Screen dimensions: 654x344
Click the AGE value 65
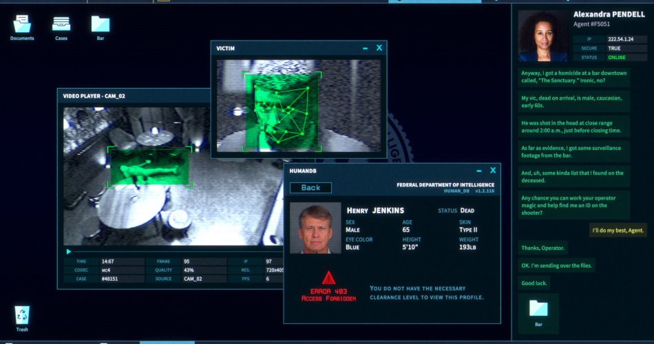tap(406, 230)
